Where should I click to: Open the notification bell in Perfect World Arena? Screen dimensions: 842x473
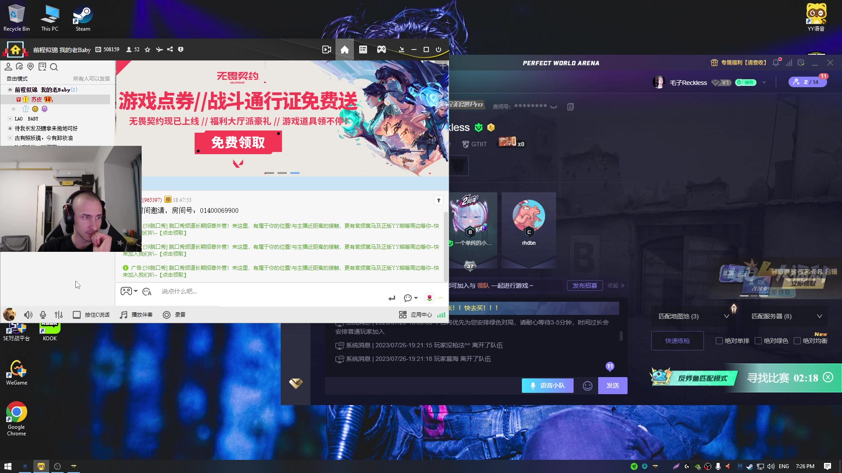click(x=776, y=63)
